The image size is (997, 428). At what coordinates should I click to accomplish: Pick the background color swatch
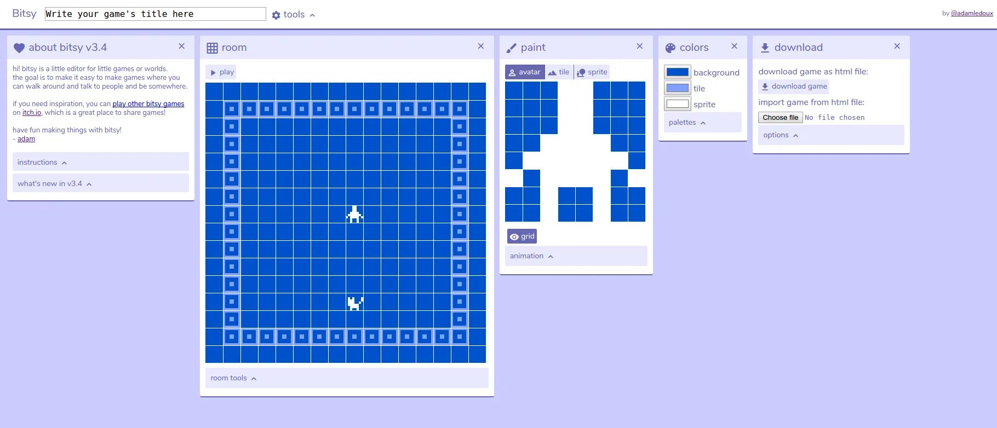pyautogui.click(x=678, y=72)
